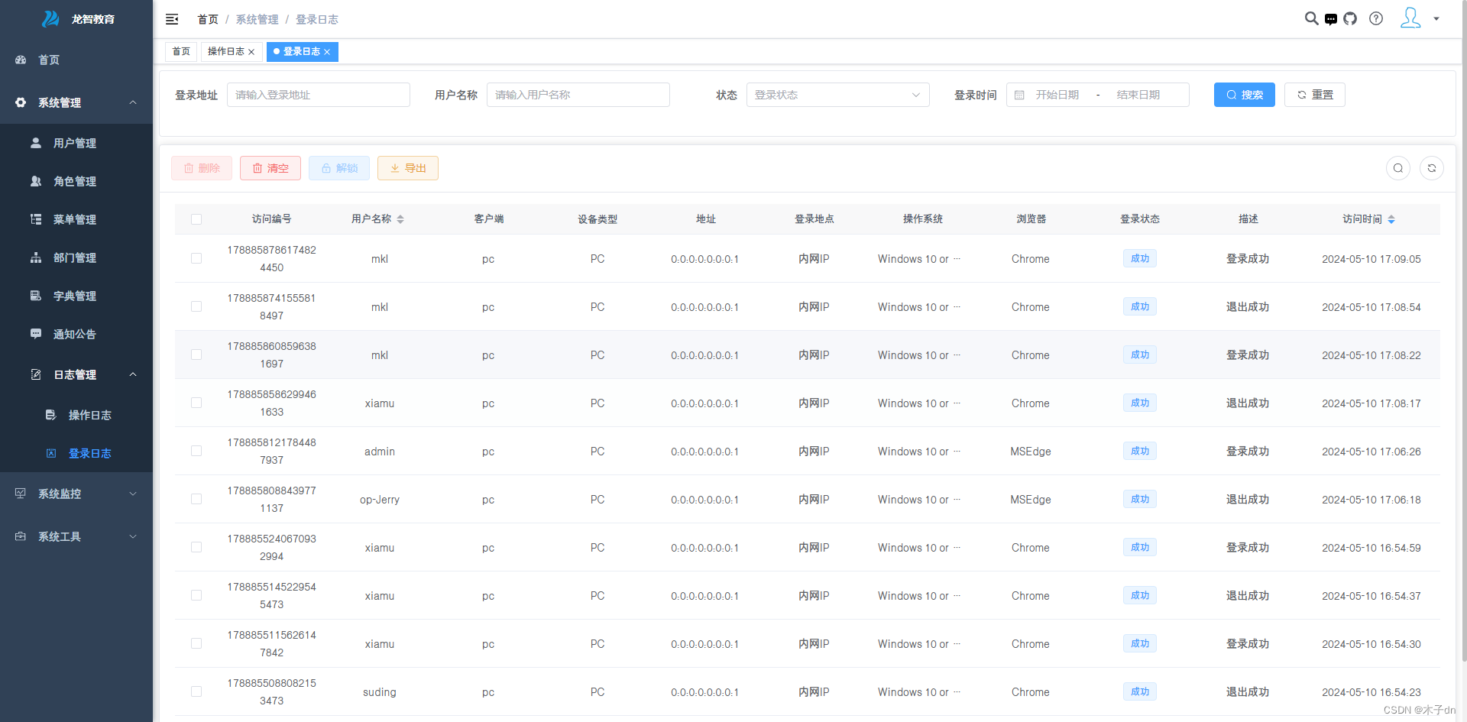This screenshot has width=1467, height=722.
Task: Expand the 系统工具 sidebar menu
Action: (76, 536)
